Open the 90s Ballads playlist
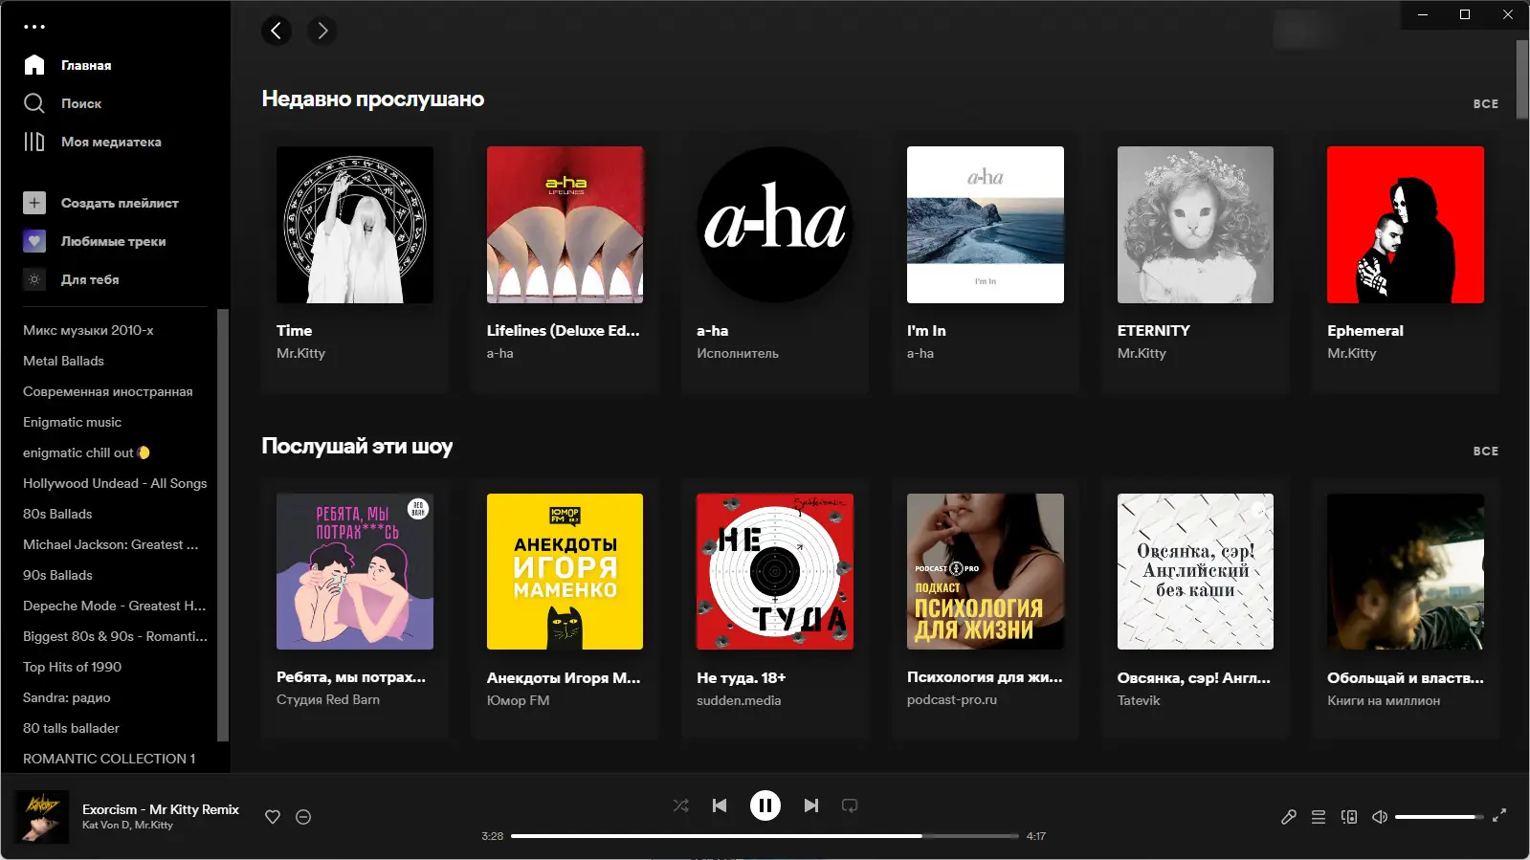The image size is (1530, 860). tap(57, 575)
